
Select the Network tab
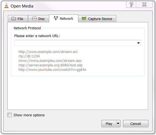[63, 18]
